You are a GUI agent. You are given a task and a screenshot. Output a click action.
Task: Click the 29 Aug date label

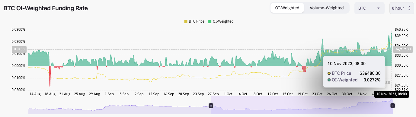coord(94,94)
